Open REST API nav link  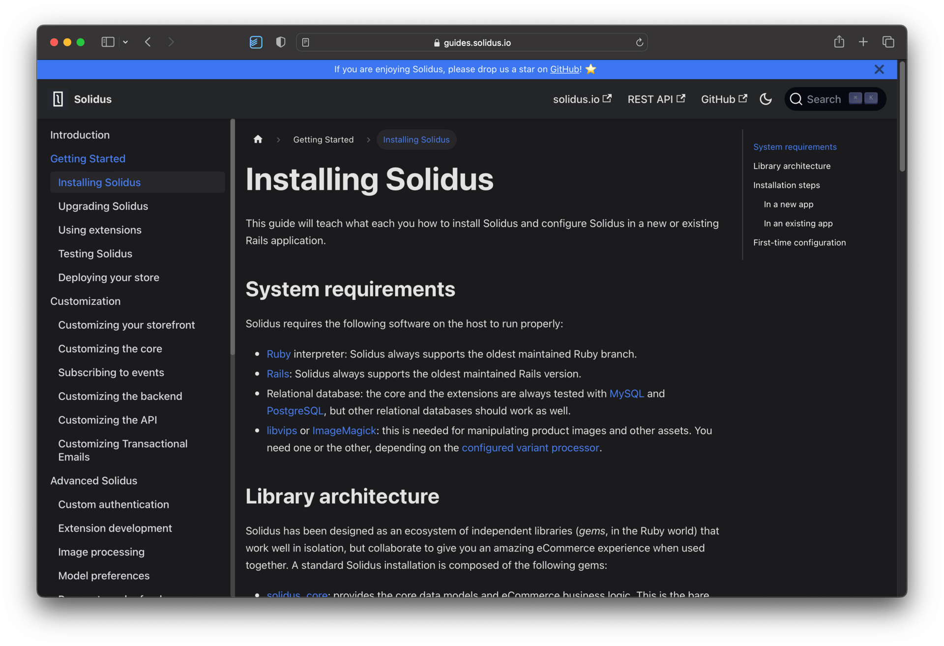click(x=656, y=99)
